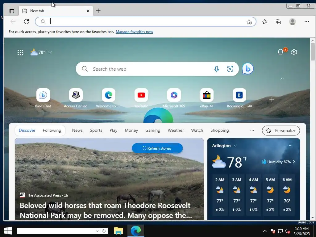Open the Sports category tab
This screenshot has height=237, width=316.
(x=96, y=131)
